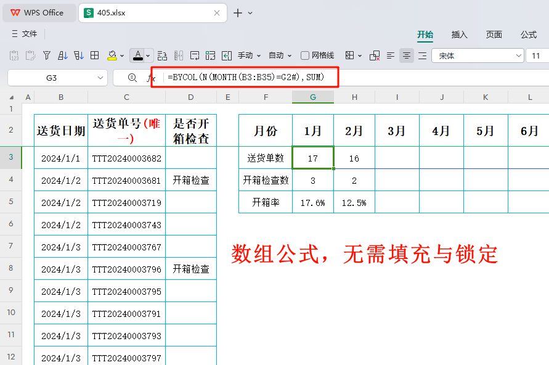Select the cell showing 17.6%
Image resolution: width=549 pixels, height=365 pixels.
(x=313, y=202)
